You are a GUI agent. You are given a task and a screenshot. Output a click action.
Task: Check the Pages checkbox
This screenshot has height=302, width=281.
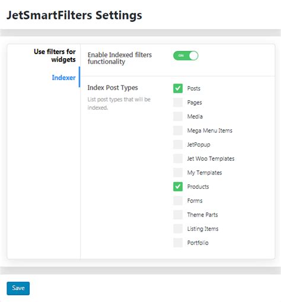[x=178, y=102]
